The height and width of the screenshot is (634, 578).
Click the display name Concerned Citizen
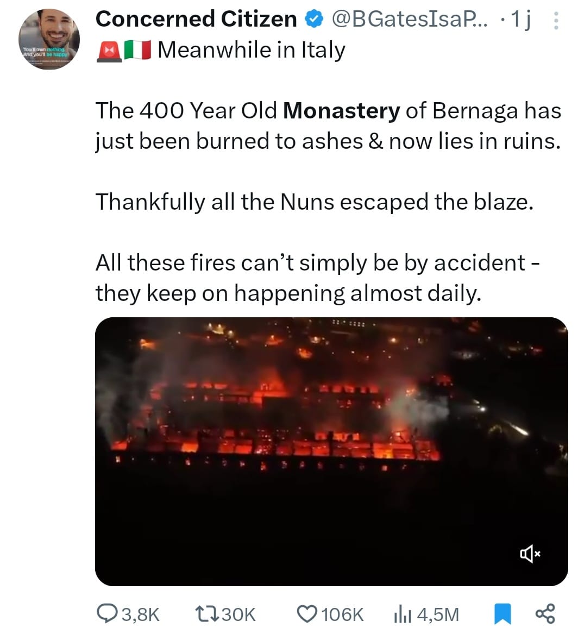point(196,20)
